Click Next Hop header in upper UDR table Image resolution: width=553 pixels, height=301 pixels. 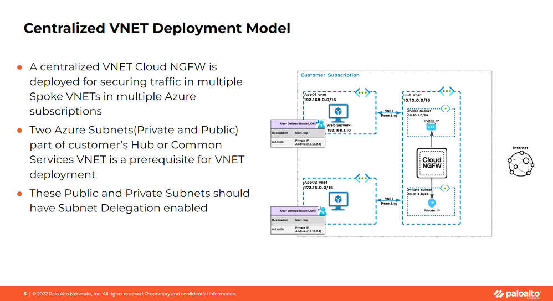point(309,133)
